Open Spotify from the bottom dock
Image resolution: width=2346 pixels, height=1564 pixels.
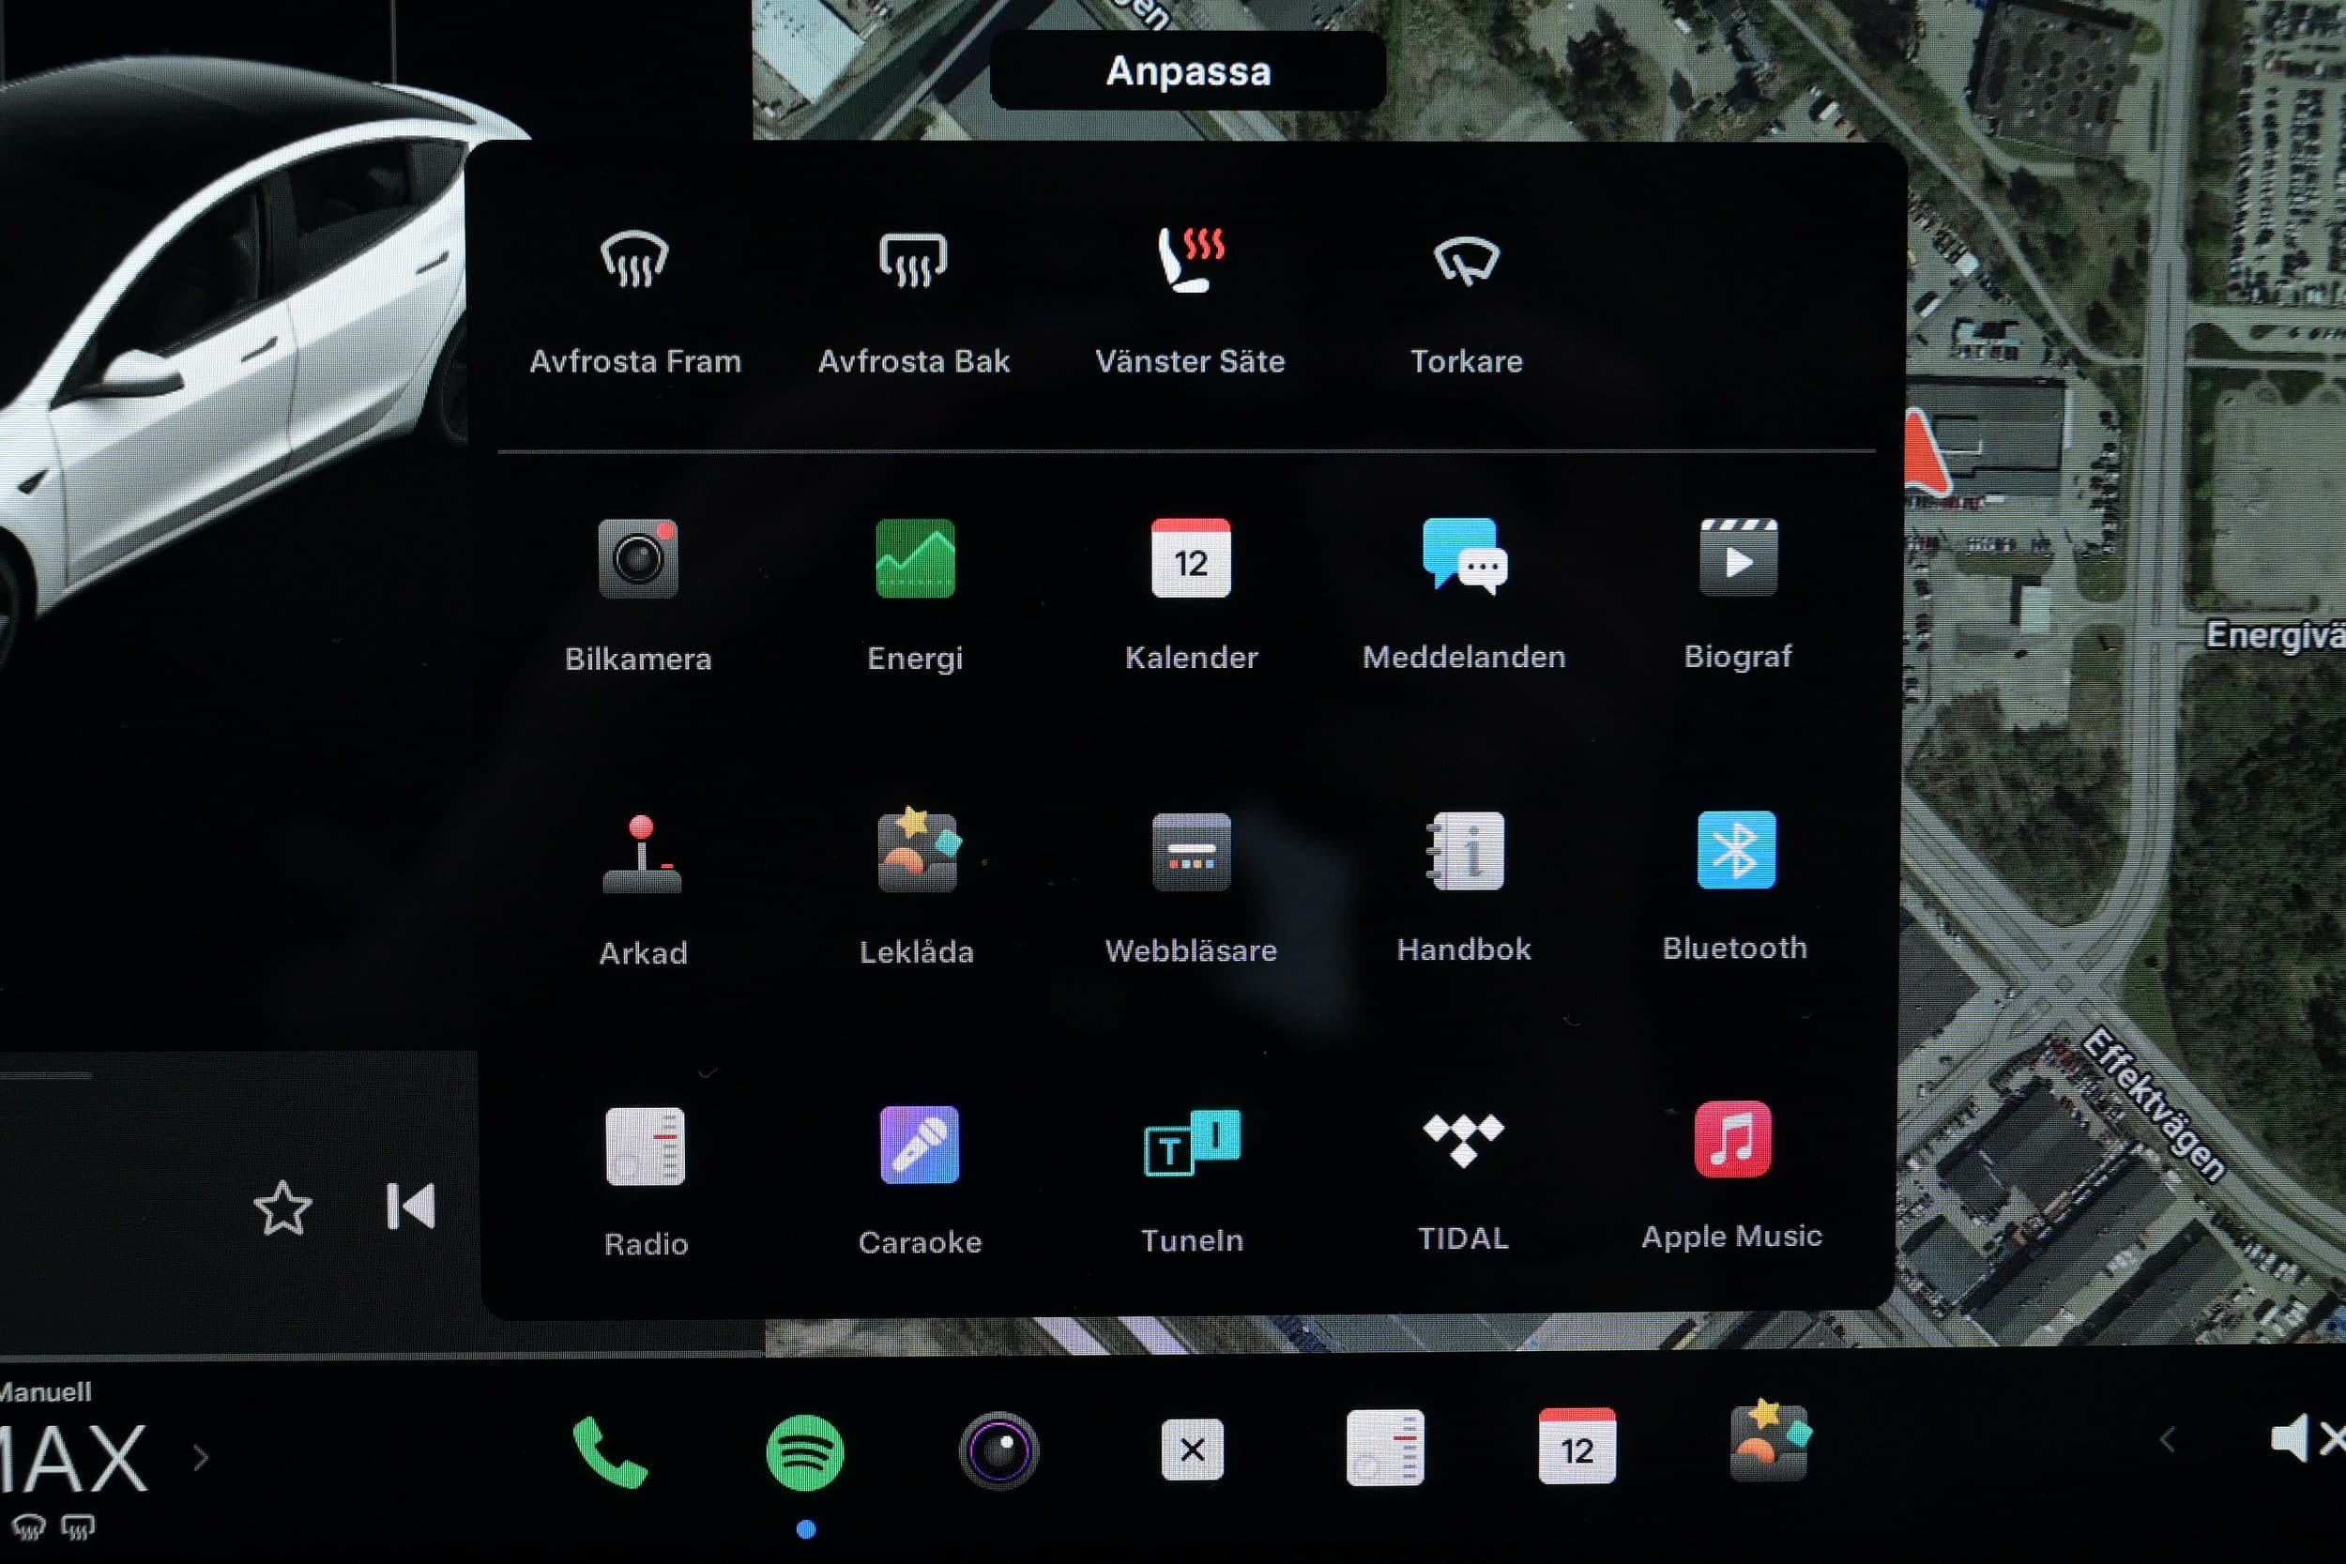(x=805, y=1452)
